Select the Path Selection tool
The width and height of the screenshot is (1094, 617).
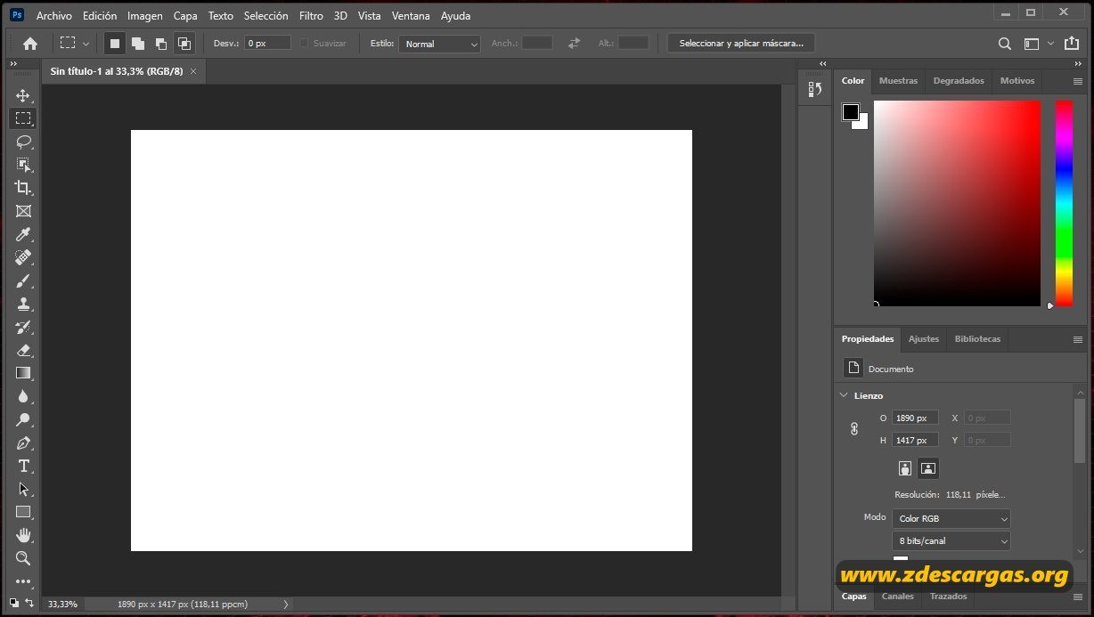[23, 489]
